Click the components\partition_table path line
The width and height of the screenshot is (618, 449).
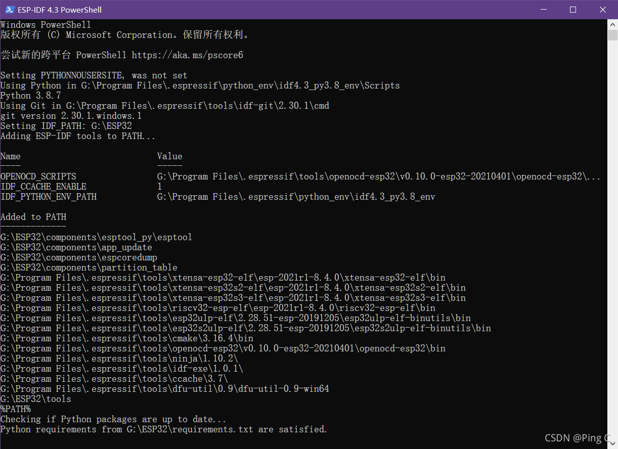coord(89,267)
